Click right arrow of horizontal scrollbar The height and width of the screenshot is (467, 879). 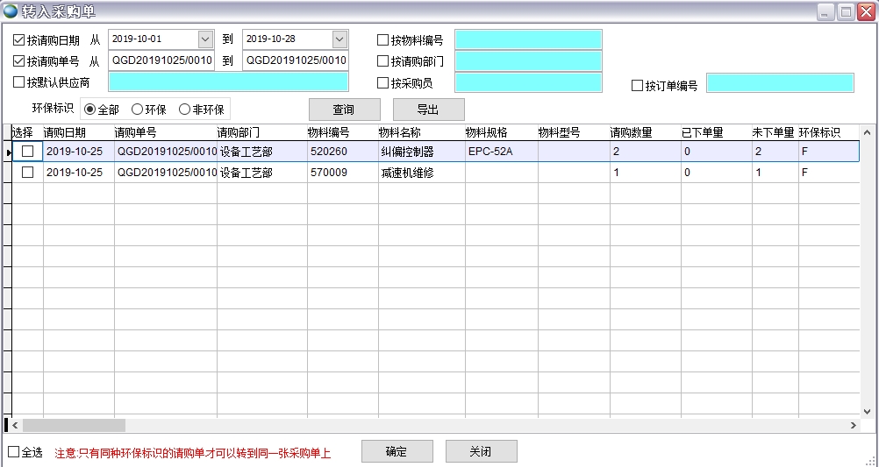(854, 425)
